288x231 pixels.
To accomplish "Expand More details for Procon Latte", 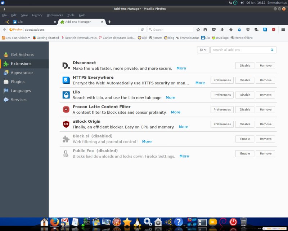I will [175, 112].
